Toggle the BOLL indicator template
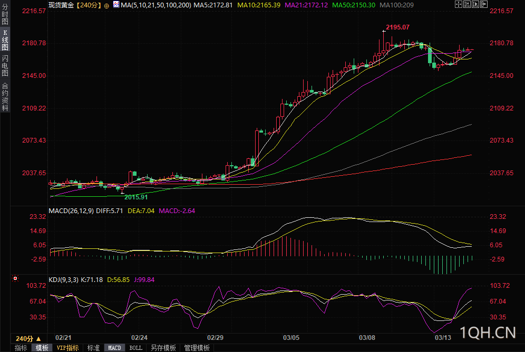525x352 pixels. (135, 348)
